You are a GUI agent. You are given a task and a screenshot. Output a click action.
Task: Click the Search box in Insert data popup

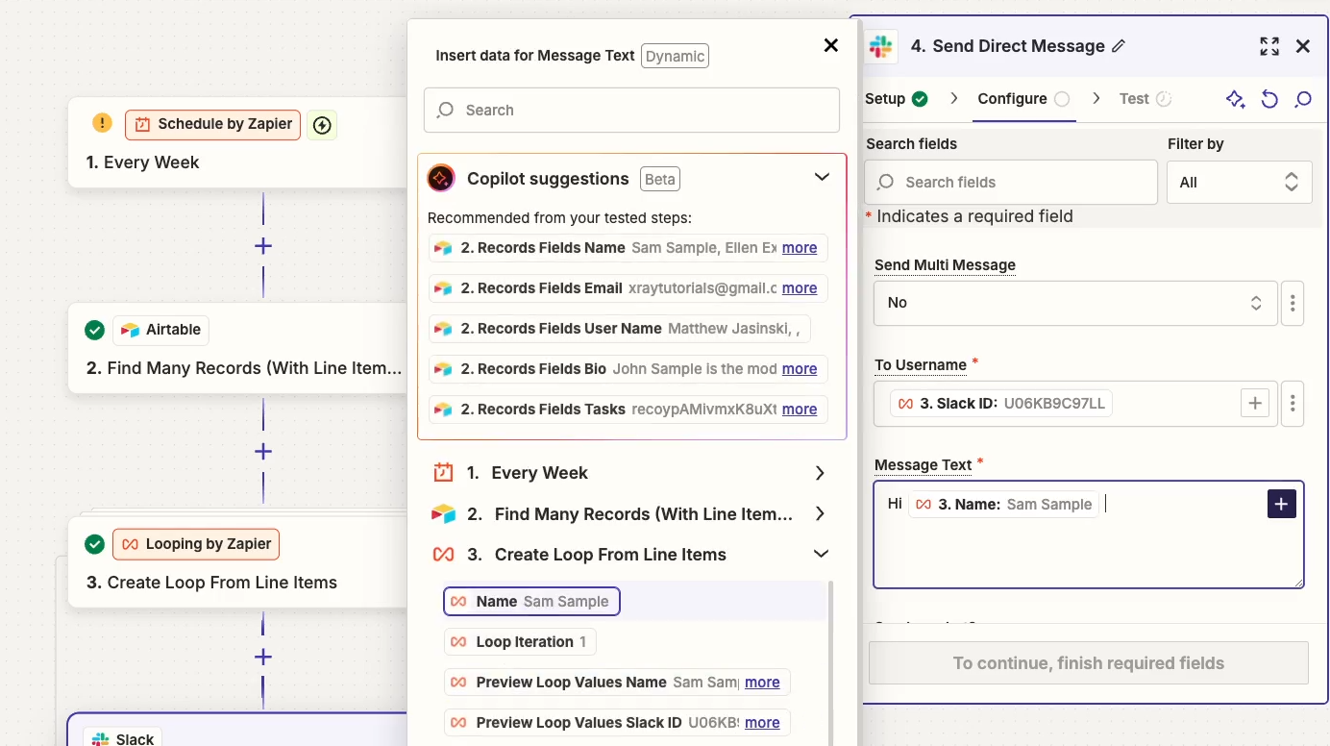pos(631,111)
